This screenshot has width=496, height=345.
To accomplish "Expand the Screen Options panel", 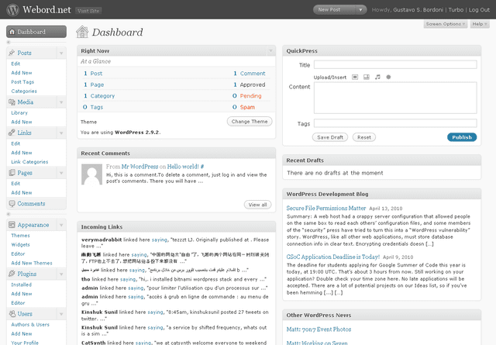I will pyautogui.click(x=446, y=25).
